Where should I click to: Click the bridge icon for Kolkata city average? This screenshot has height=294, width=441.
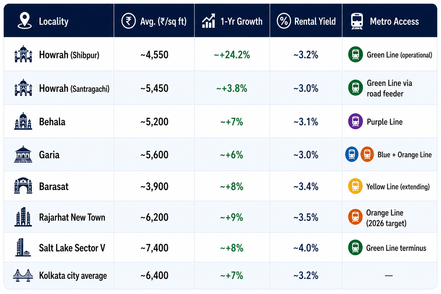pyautogui.click(x=23, y=276)
